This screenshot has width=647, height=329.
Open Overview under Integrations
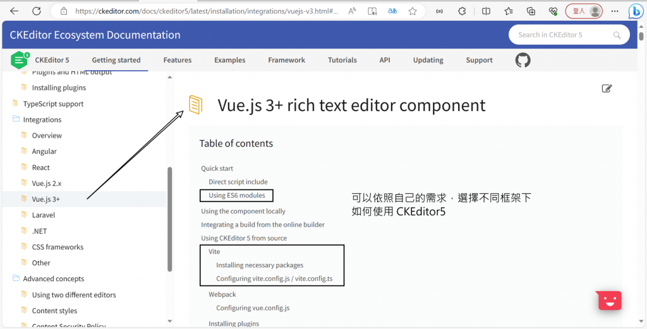(x=47, y=136)
